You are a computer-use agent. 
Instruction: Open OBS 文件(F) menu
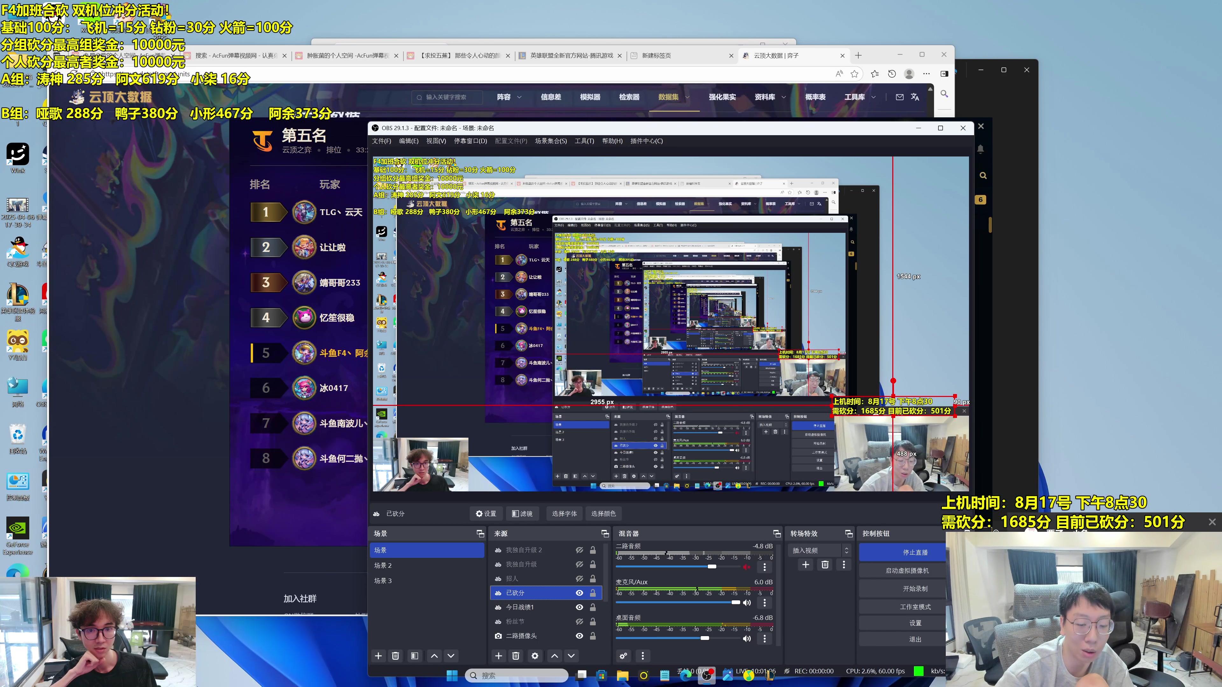click(382, 141)
